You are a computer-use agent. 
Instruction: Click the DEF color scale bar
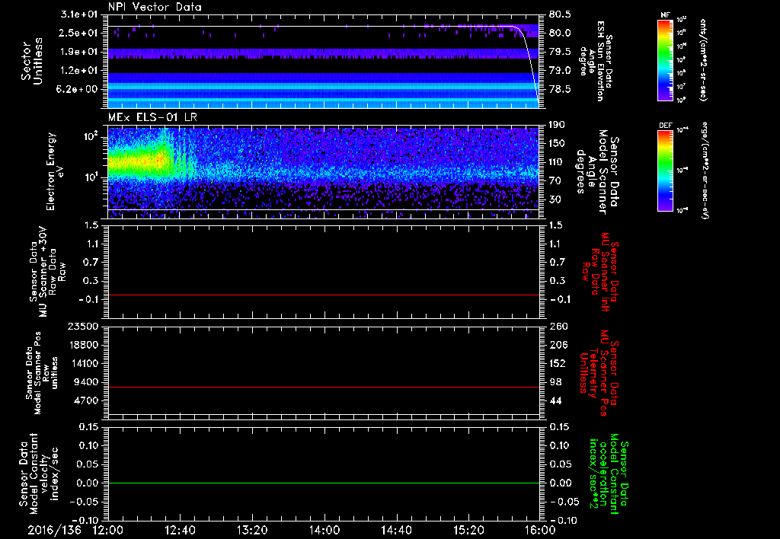(663, 169)
